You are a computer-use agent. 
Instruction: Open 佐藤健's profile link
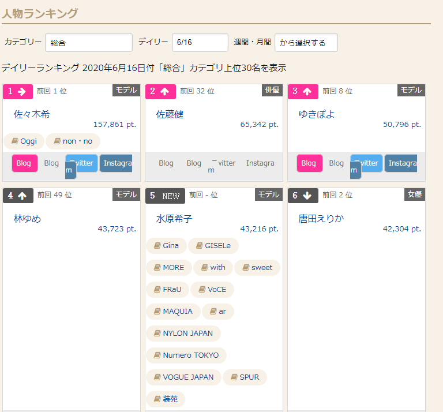pyautogui.click(x=170, y=114)
